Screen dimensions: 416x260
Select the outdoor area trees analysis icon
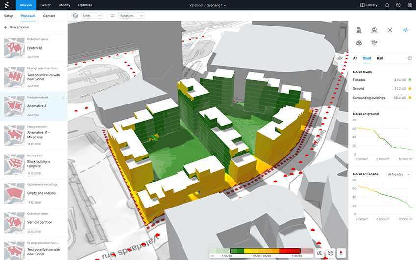(374, 30)
